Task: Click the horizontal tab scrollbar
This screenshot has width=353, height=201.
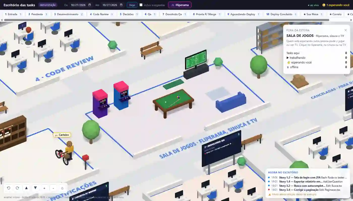Action: point(166,20)
